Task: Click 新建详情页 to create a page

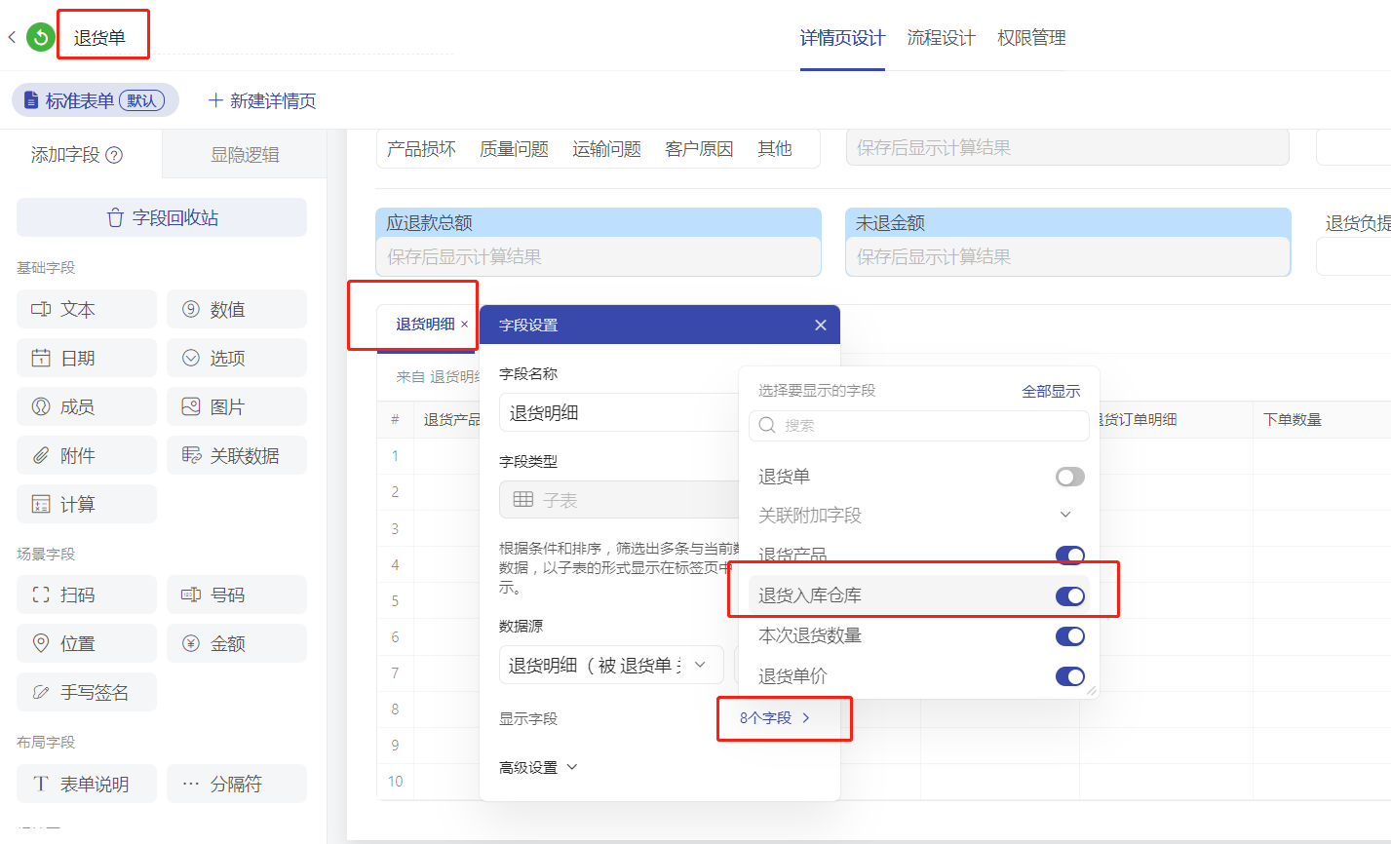Action: (x=261, y=100)
